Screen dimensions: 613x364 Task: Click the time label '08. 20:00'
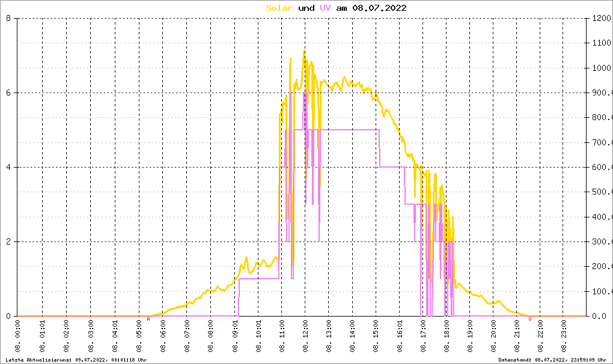pos(493,336)
